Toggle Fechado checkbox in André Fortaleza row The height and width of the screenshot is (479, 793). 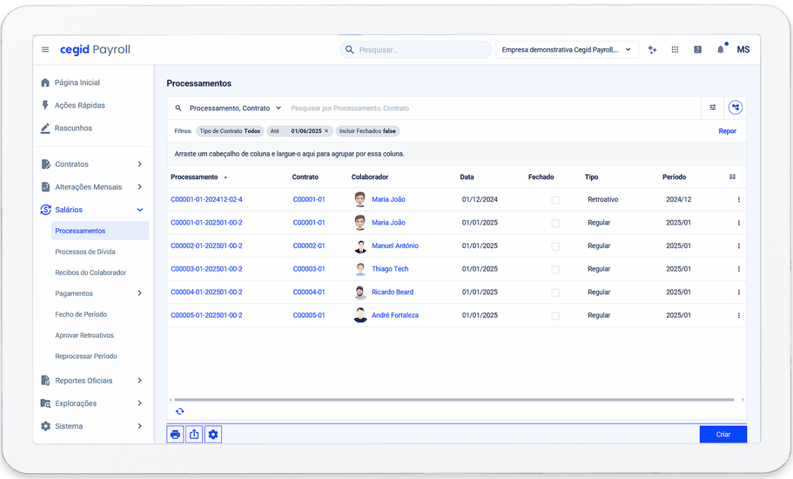click(555, 316)
